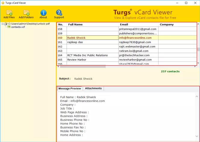Sort contacts by Full Name column header

(x=75, y=25)
